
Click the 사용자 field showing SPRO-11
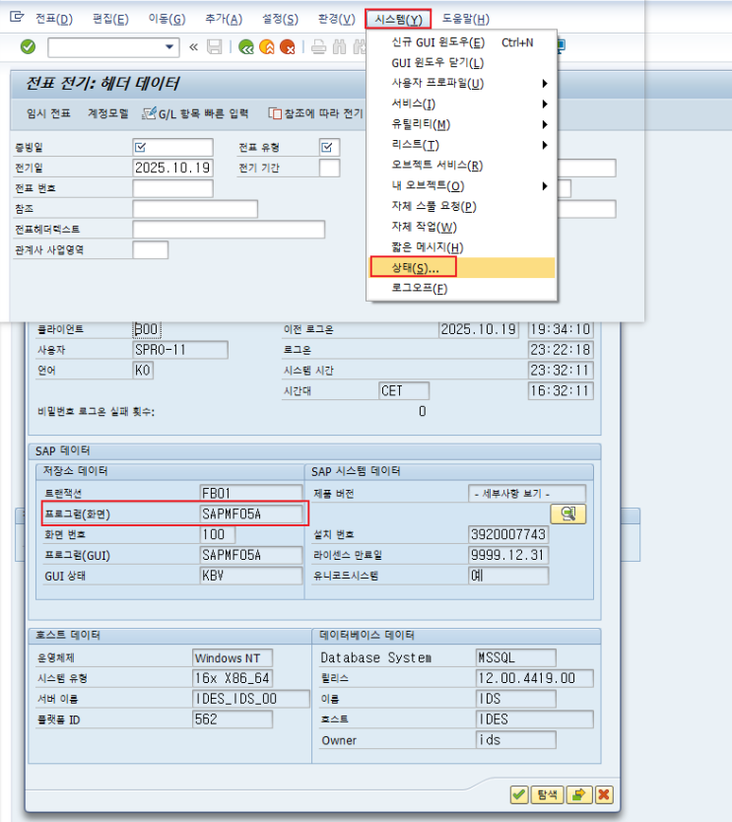coord(180,350)
